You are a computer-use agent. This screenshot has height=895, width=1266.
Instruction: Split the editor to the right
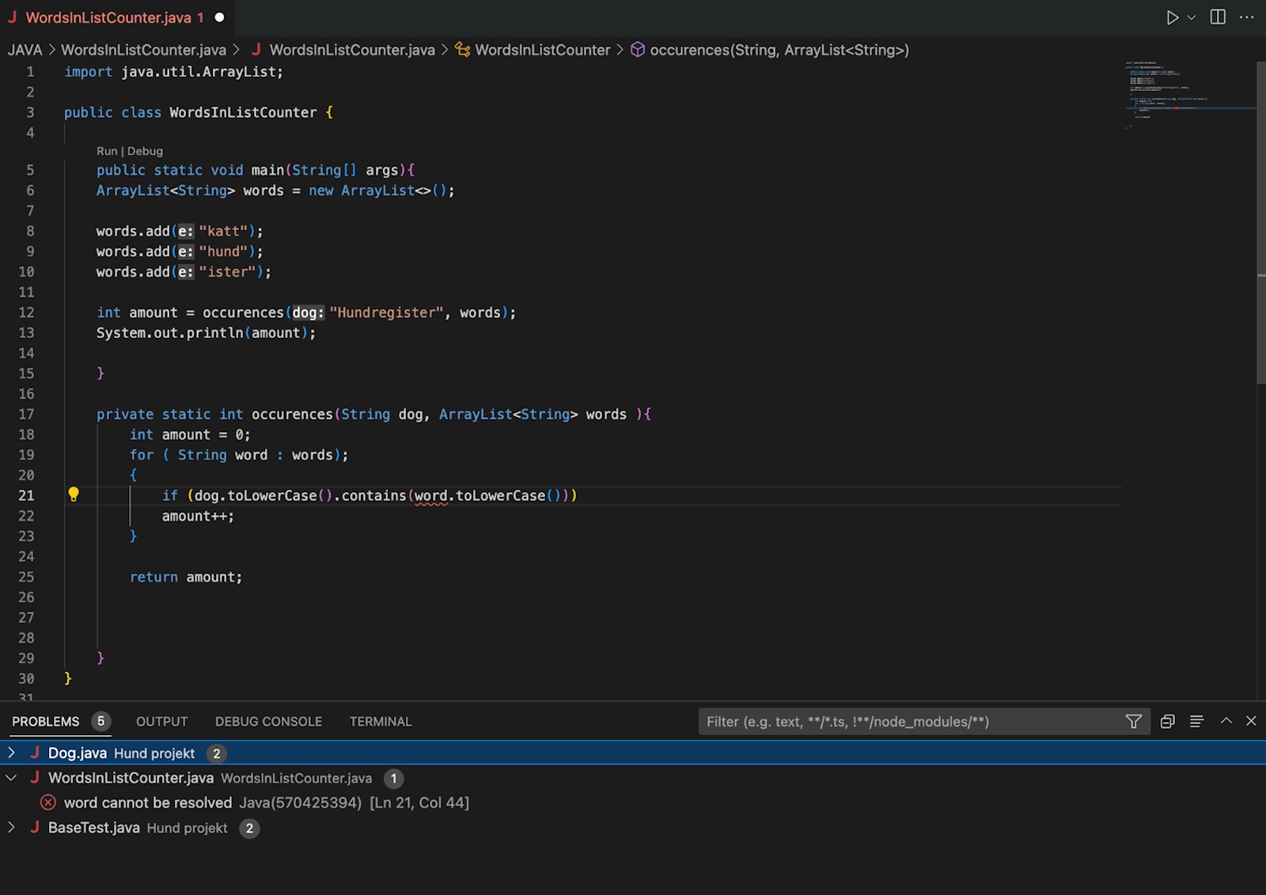(x=1218, y=17)
